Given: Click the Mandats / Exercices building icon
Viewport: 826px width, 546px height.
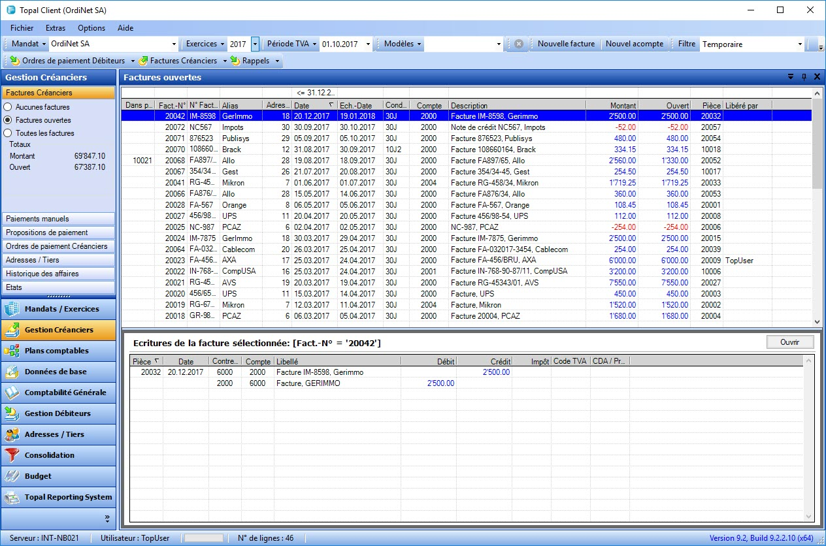Looking at the screenshot, I should [x=12, y=309].
